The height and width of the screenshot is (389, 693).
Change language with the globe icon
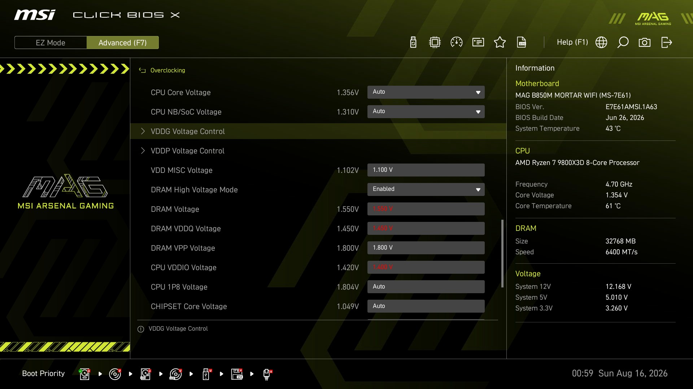tap(601, 43)
